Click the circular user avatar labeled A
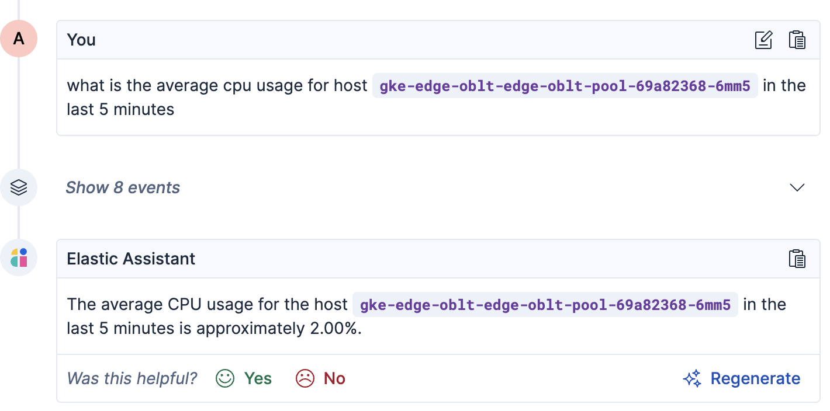Screen dimensions: 830x411 tap(19, 39)
